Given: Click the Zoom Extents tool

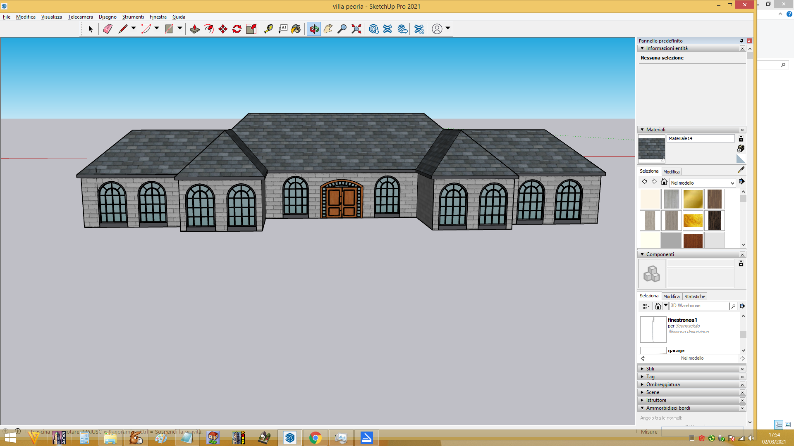Looking at the screenshot, I should [x=356, y=29].
